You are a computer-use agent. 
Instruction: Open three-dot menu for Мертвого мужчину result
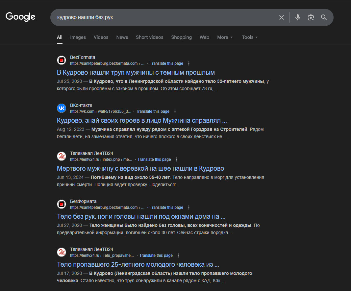(x=177, y=159)
